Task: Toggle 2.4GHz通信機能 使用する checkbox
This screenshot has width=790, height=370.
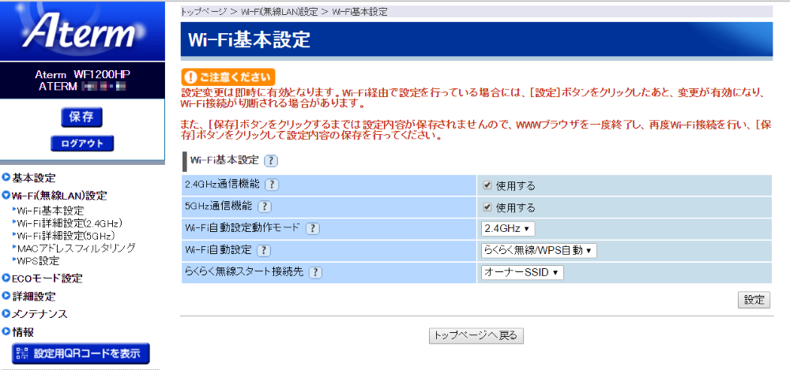Action: pyautogui.click(x=487, y=185)
